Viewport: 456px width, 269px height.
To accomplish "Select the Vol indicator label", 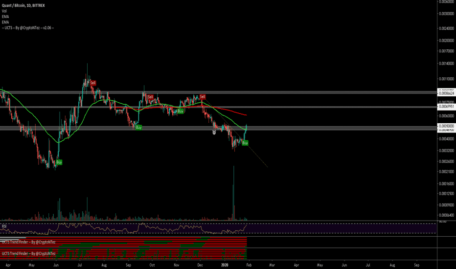I will (4, 11).
